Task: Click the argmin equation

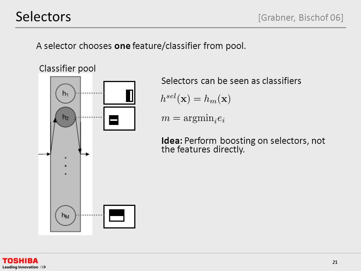Action: tap(193, 119)
